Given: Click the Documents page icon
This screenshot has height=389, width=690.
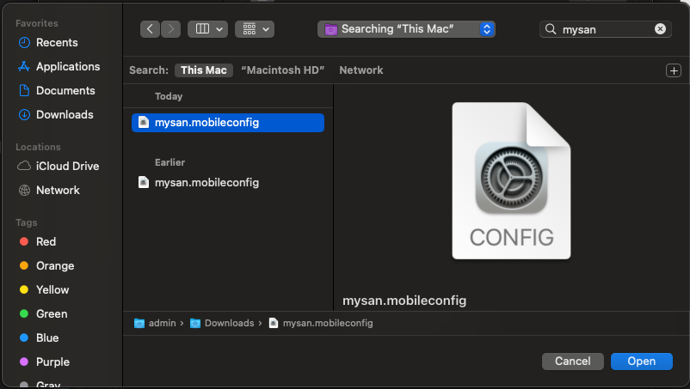Looking at the screenshot, I should pos(24,90).
